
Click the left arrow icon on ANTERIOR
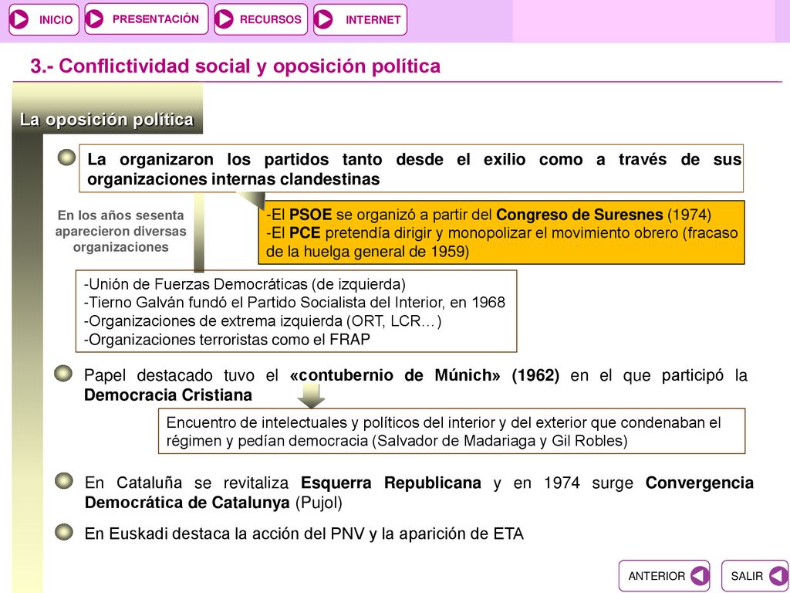[x=699, y=575]
